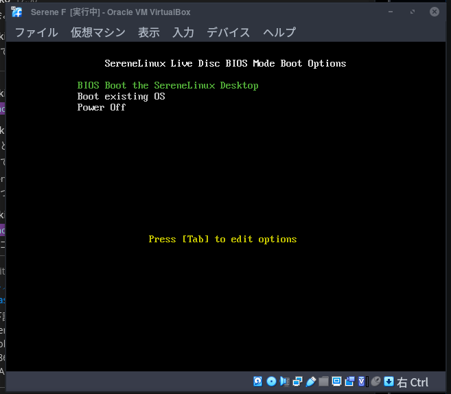Click the virtualization CPU (V) status icon

point(363,382)
